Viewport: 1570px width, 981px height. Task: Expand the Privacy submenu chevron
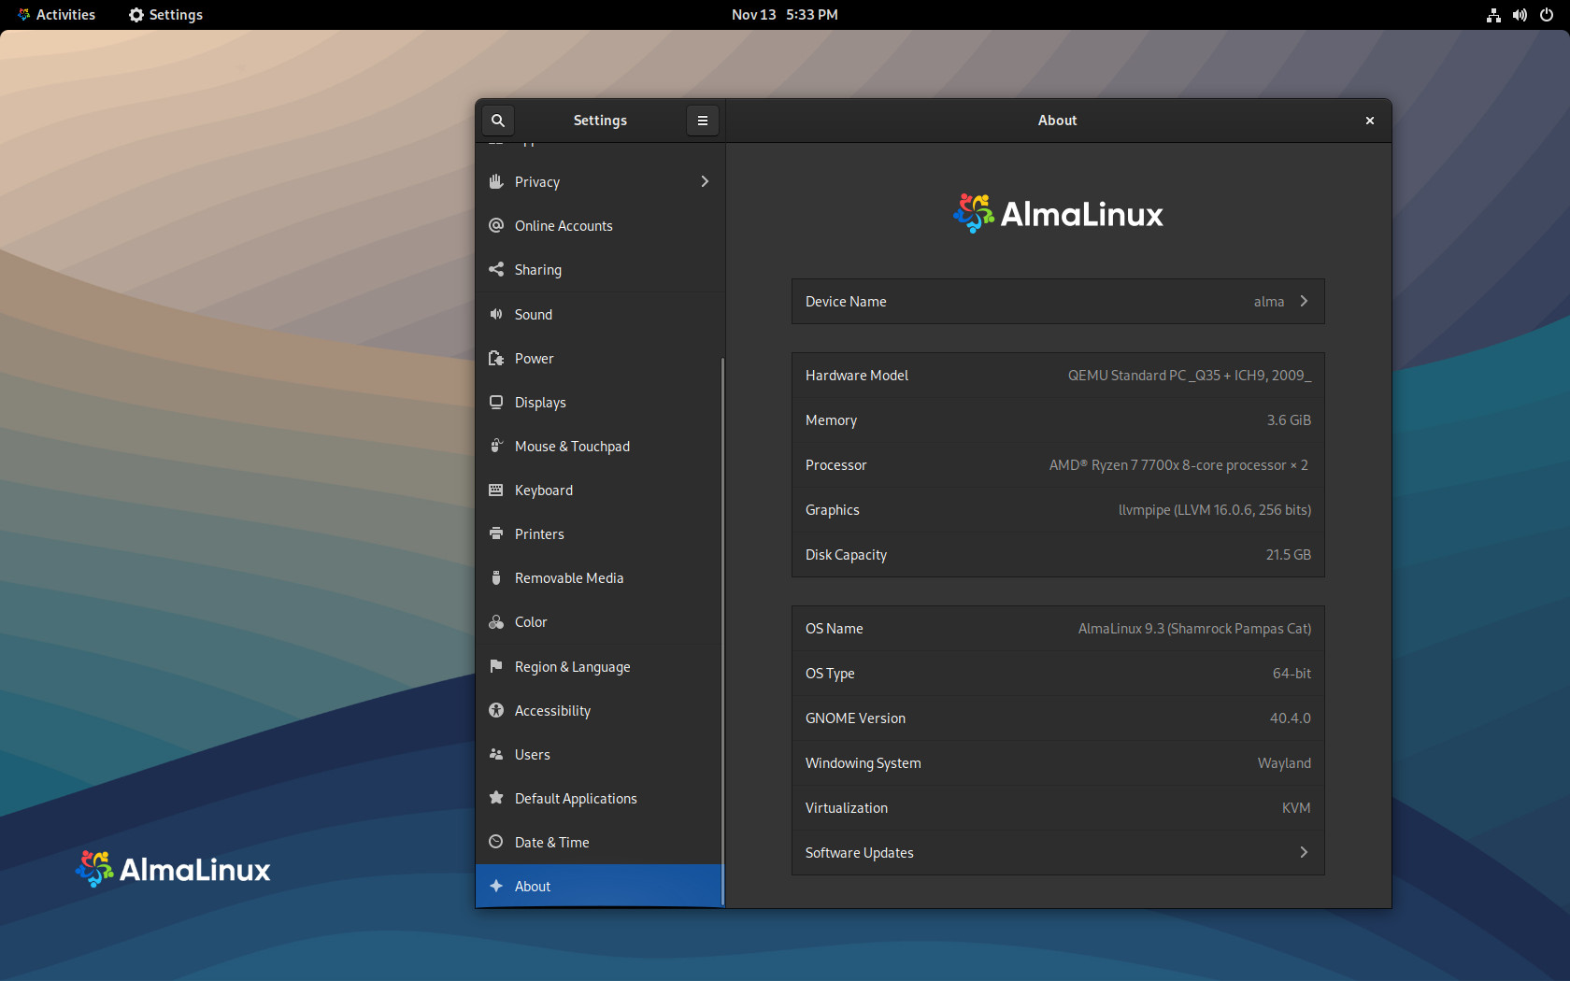(x=705, y=181)
